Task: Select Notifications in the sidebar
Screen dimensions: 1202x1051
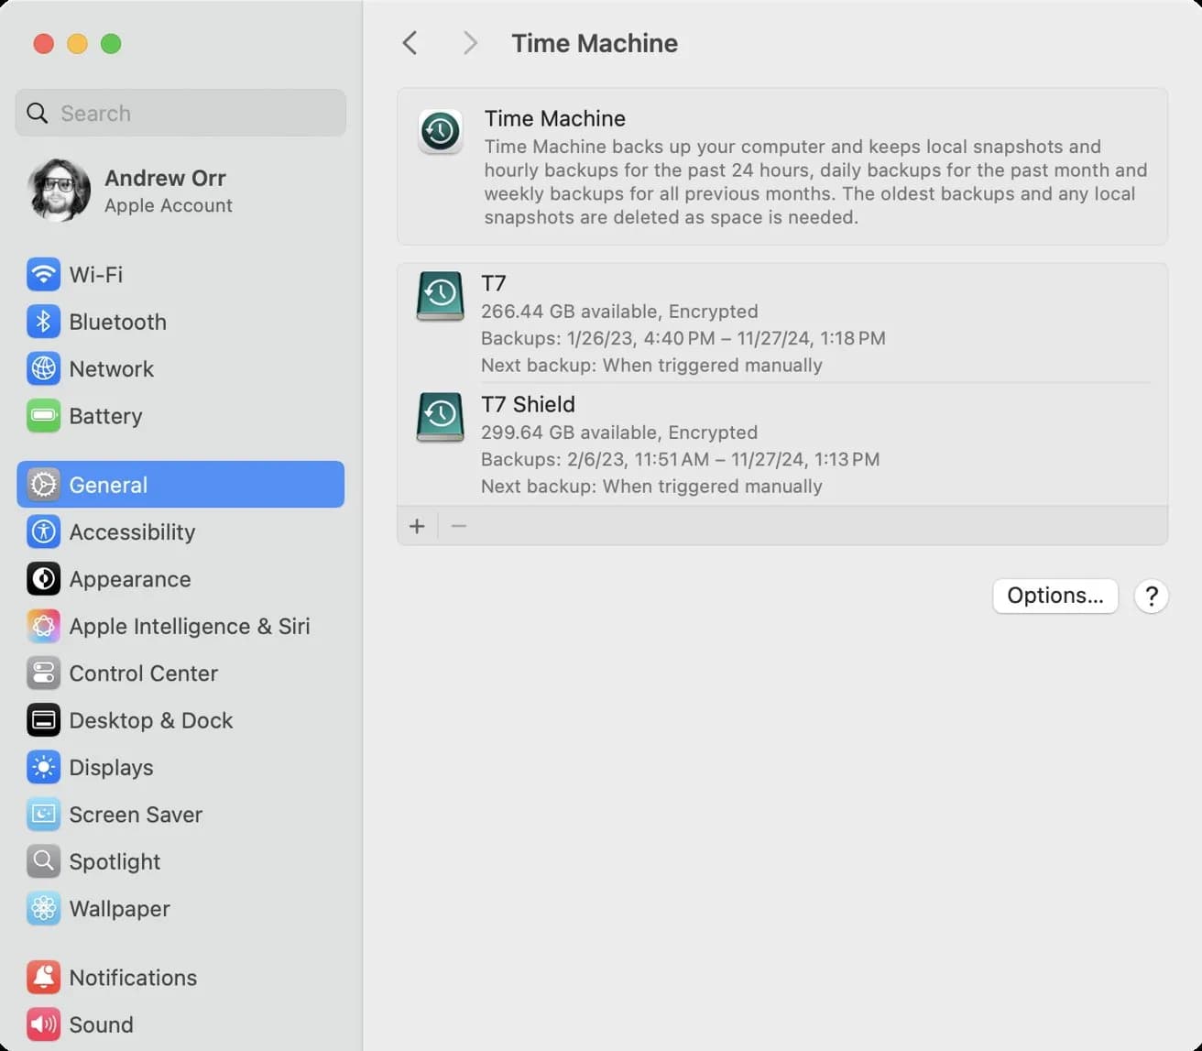Action: click(180, 978)
